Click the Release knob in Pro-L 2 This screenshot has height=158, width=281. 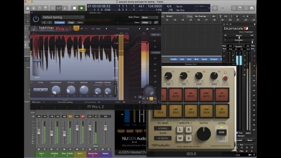pyautogui.click(x=84, y=90)
